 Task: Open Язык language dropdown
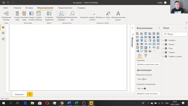tap(108, 16)
